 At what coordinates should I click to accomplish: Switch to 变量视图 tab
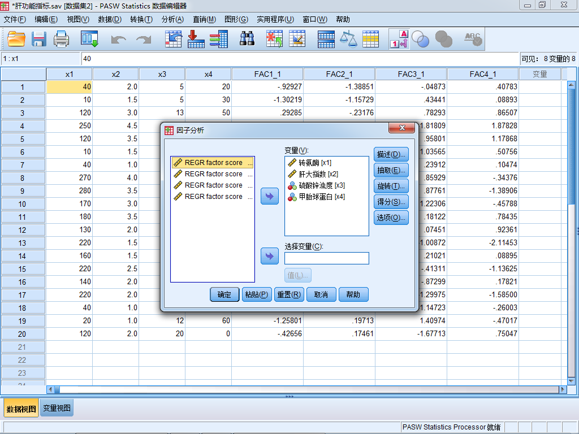[x=57, y=408]
